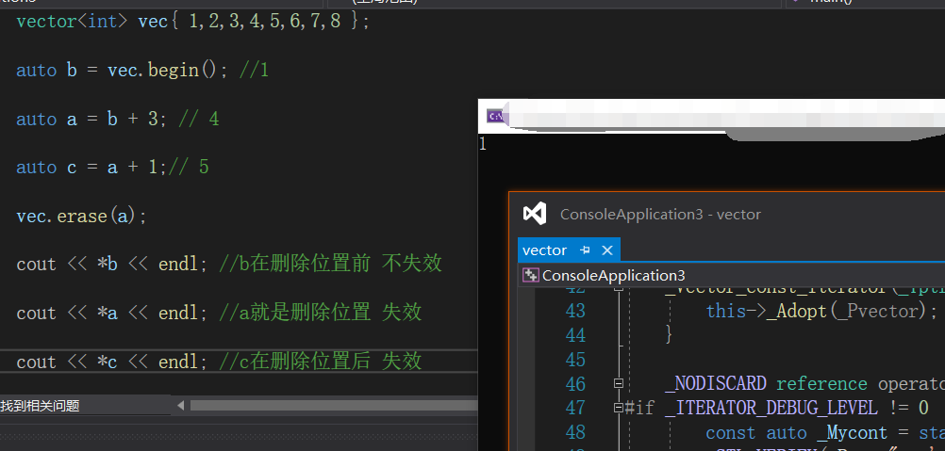Screen dimensions: 945x451
Task: Click line 'vector<int> vec{ 1,2,3,4,5,6,7,8 };'
Action: click(x=192, y=22)
